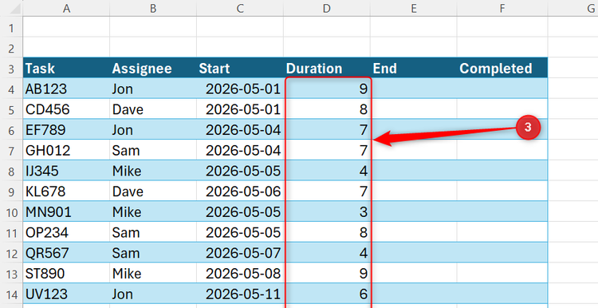Select cell containing CD456

(x=66, y=109)
